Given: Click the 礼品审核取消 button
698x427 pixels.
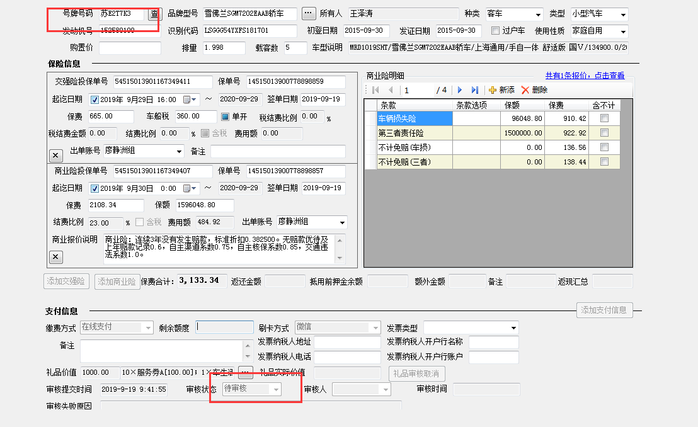Looking at the screenshot, I should [x=416, y=373].
